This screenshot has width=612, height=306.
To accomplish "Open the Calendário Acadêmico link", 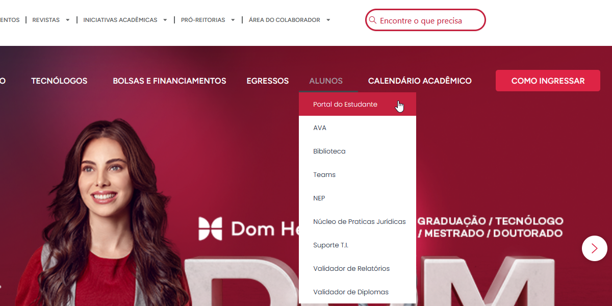I will click(420, 81).
